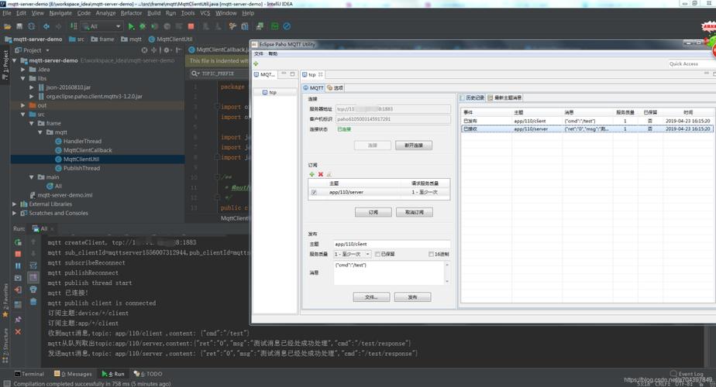Click the Project Structure icon in toolbar
Image resolution: width=716 pixels, height=387 pixels.
pyautogui.click(x=245, y=26)
